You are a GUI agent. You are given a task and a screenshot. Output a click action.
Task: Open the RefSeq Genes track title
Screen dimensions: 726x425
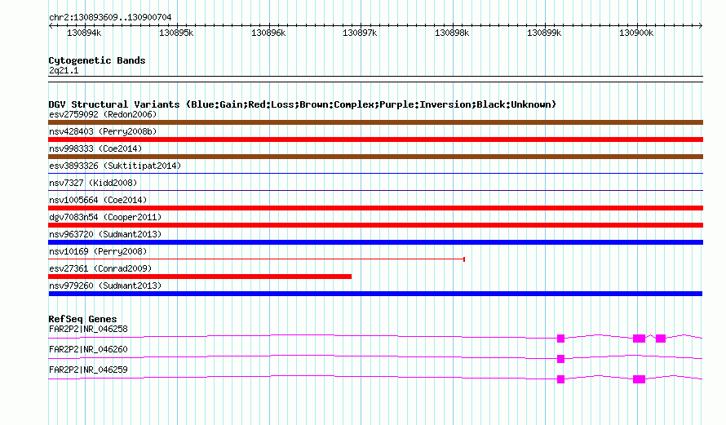[82, 319]
